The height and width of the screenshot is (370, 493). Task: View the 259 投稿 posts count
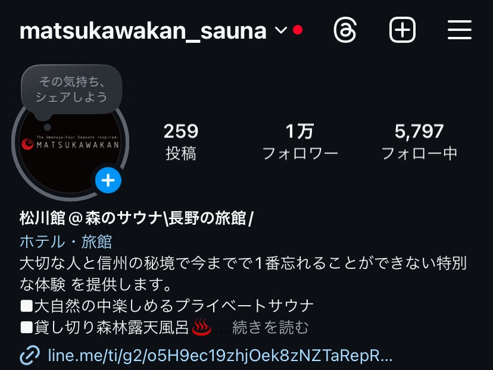181,142
